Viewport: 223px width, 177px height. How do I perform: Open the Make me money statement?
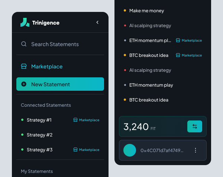coord(146,11)
